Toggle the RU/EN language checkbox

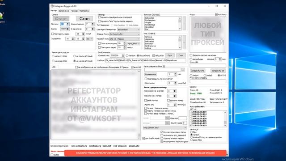click(52, 155)
